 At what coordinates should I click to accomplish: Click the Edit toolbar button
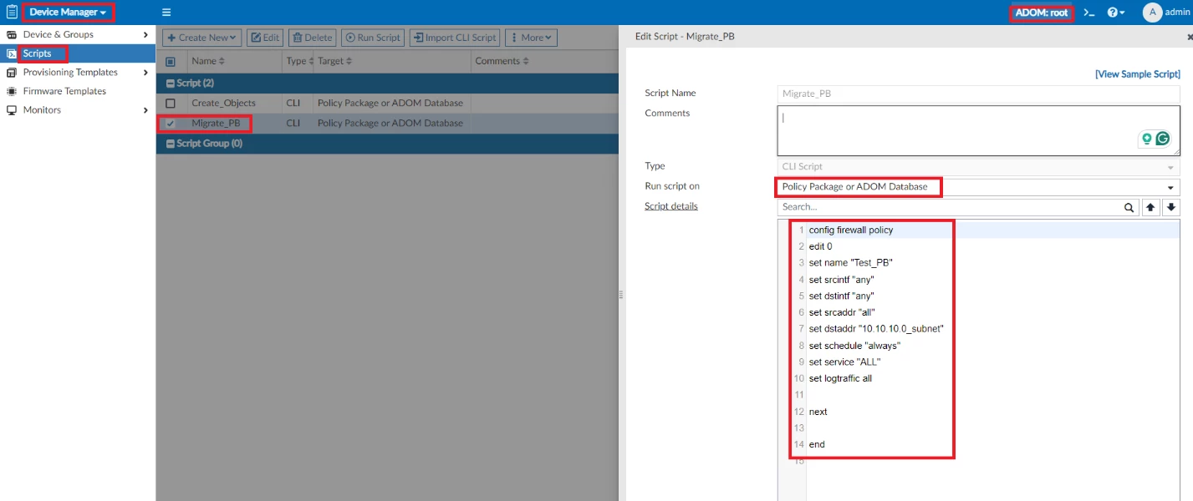265,38
